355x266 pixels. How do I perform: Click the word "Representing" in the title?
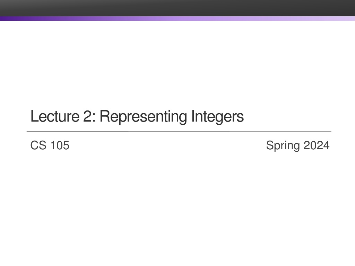144,117
